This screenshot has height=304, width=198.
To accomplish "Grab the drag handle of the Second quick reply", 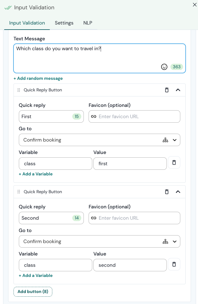I will click(19, 192).
